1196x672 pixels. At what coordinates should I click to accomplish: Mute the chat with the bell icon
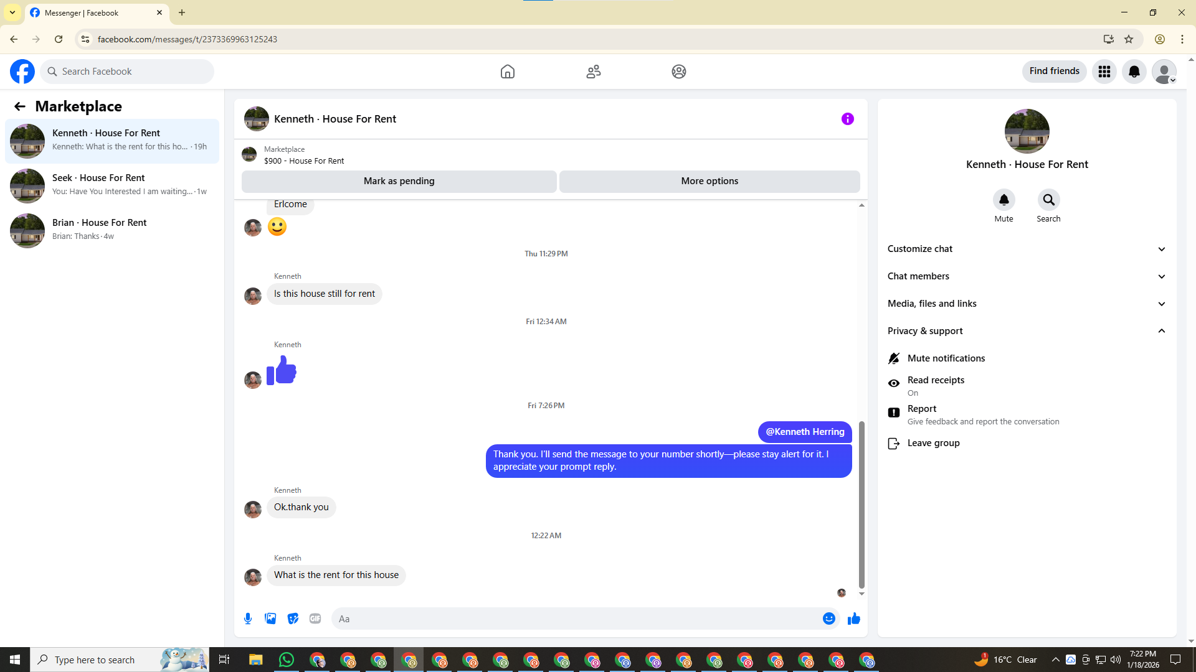pyautogui.click(x=1004, y=200)
